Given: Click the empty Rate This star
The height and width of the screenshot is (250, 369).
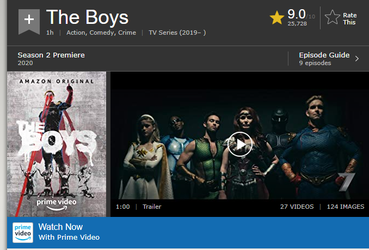Looking at the screenshot, I should click(333, 17).
